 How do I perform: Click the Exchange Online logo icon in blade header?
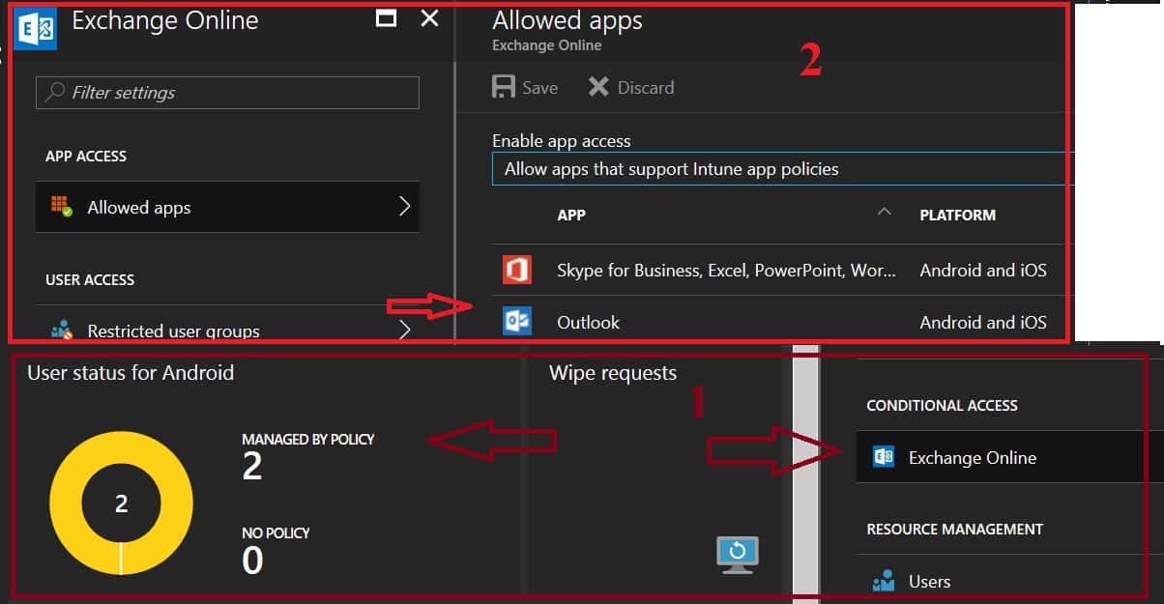click(x=37, y=27)
